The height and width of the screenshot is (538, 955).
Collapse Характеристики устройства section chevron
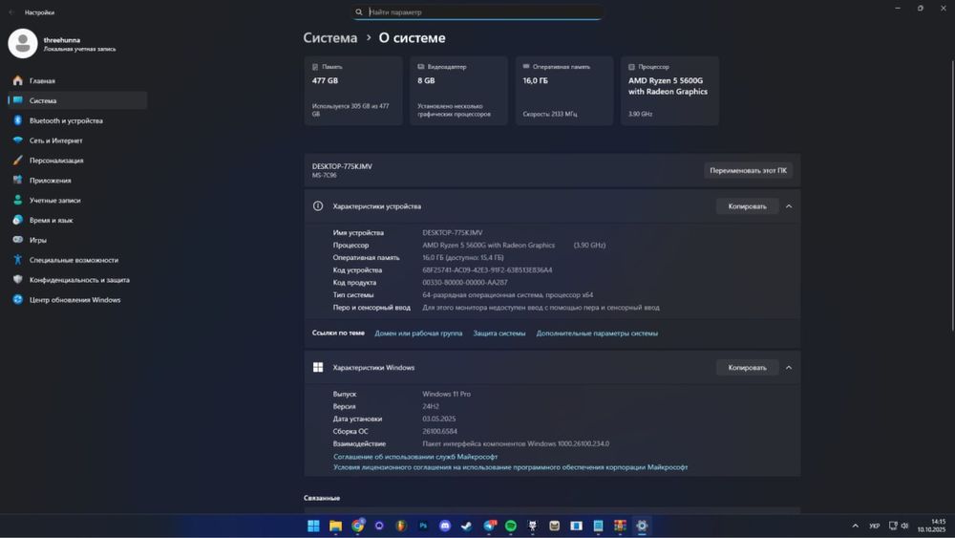pos(789,206)
